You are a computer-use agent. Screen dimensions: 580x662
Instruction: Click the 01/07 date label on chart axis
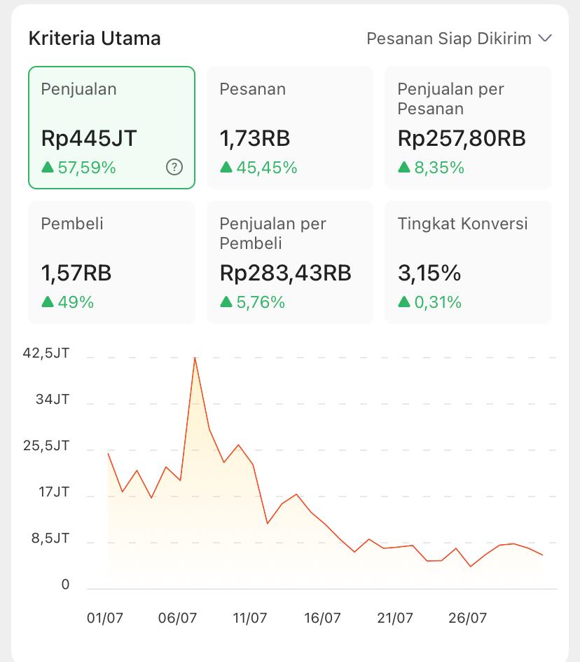[105, 618]
